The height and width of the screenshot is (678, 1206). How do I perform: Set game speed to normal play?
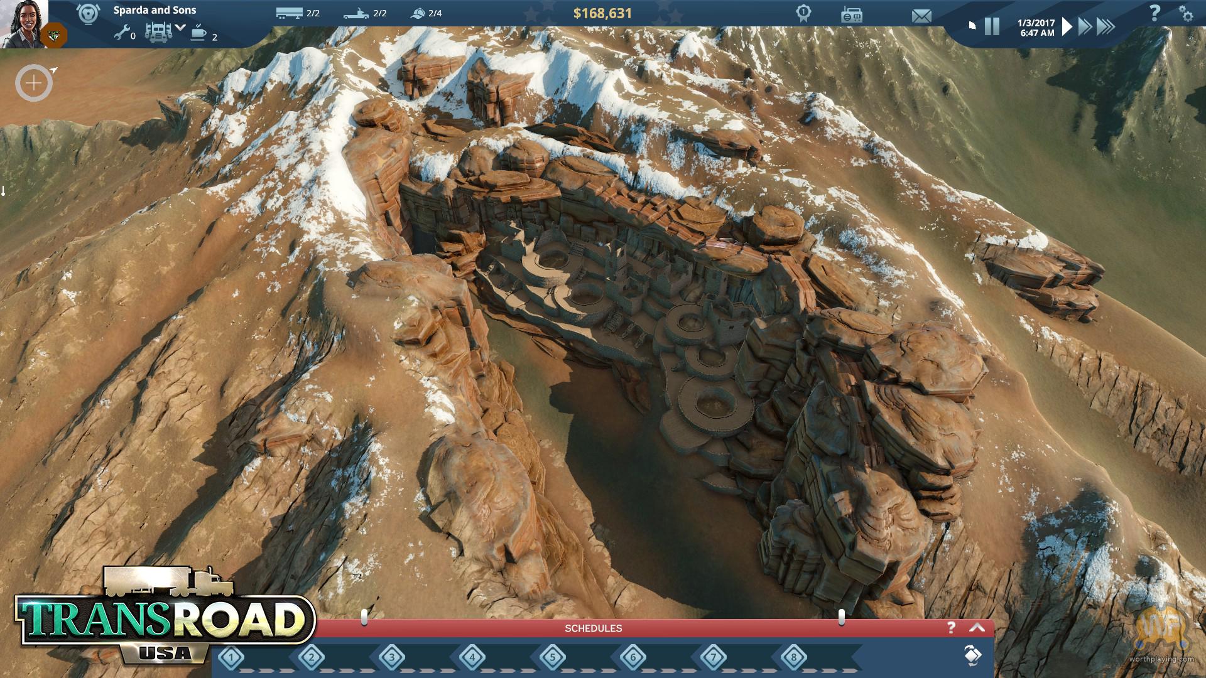[1067, 26]
